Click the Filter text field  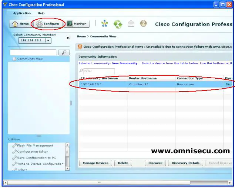[99, 71]
